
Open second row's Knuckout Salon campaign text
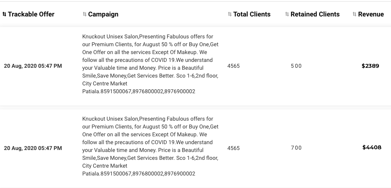(150, 146)
